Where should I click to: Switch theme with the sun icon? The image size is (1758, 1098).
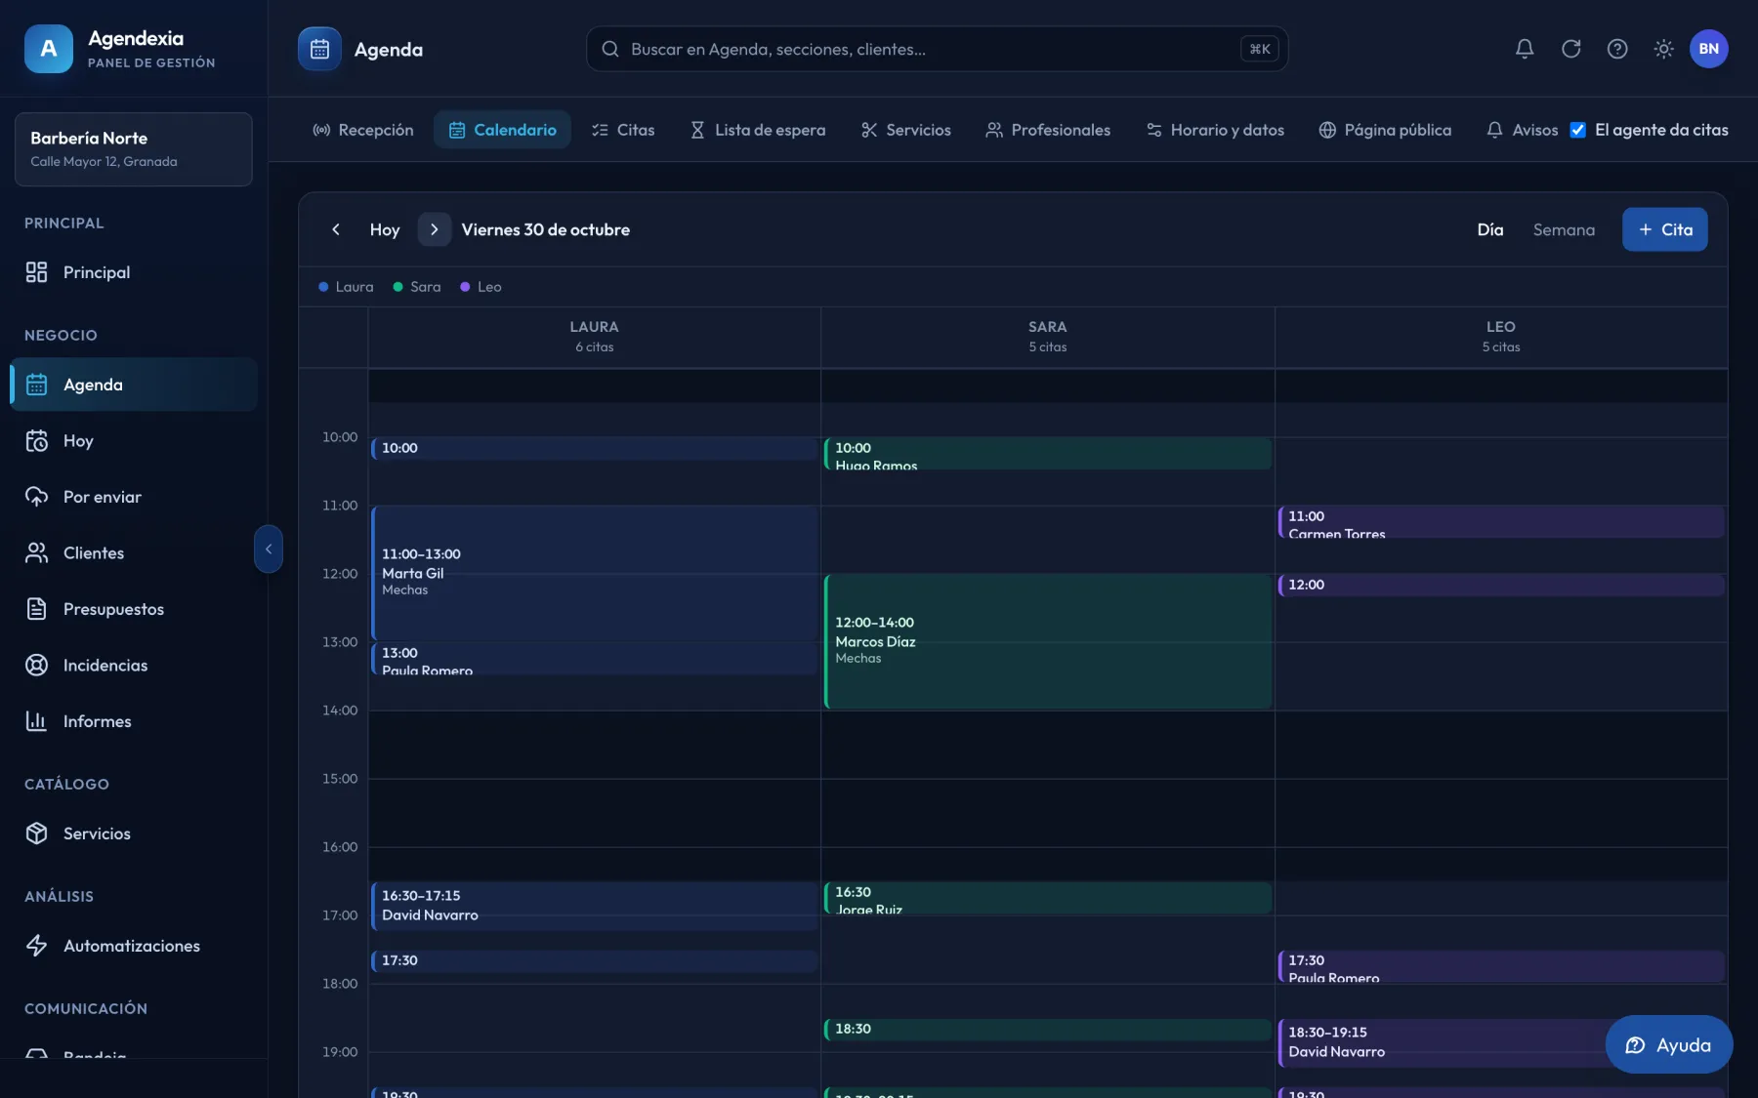(x=1663, y=49)
